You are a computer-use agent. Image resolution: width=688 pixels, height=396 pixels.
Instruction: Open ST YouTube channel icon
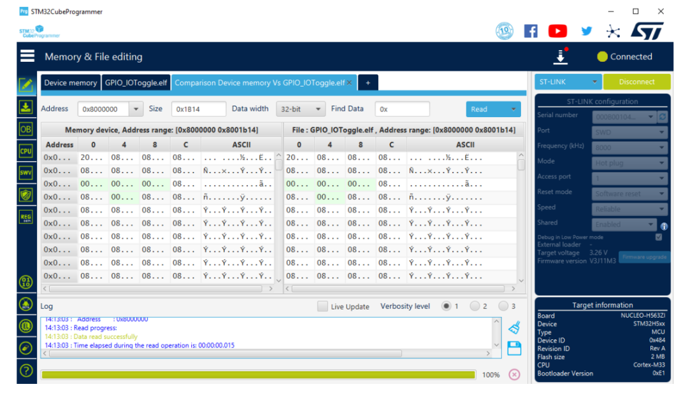(x=557, y=31)
